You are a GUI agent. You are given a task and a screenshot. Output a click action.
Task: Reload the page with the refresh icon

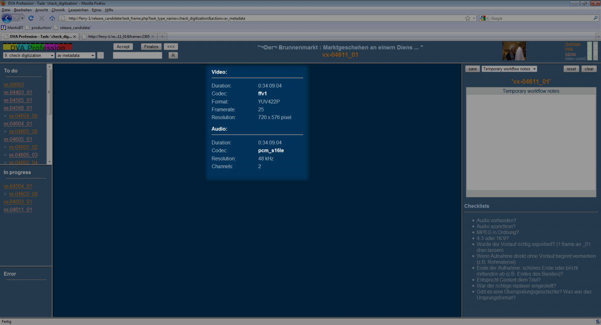pyautogui.click(x=31, y=18)
